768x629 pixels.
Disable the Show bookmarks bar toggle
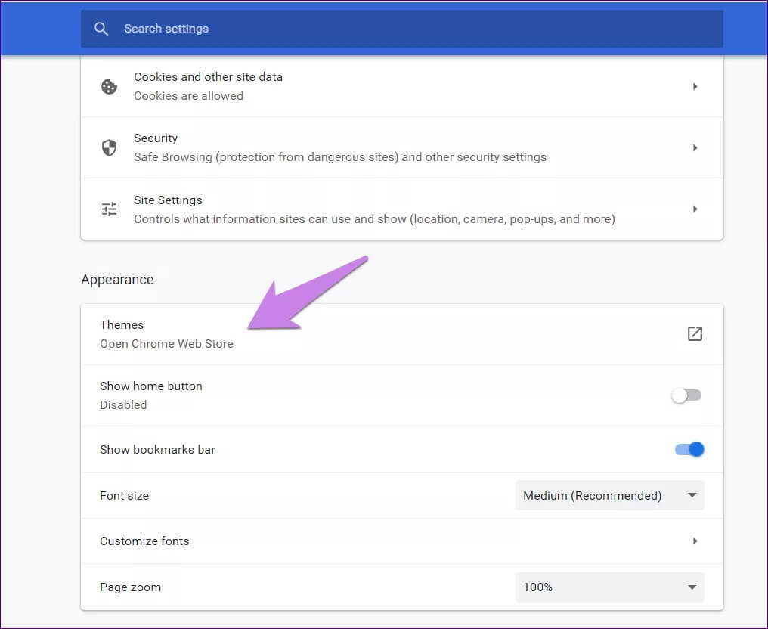click(x=689, y=449)
